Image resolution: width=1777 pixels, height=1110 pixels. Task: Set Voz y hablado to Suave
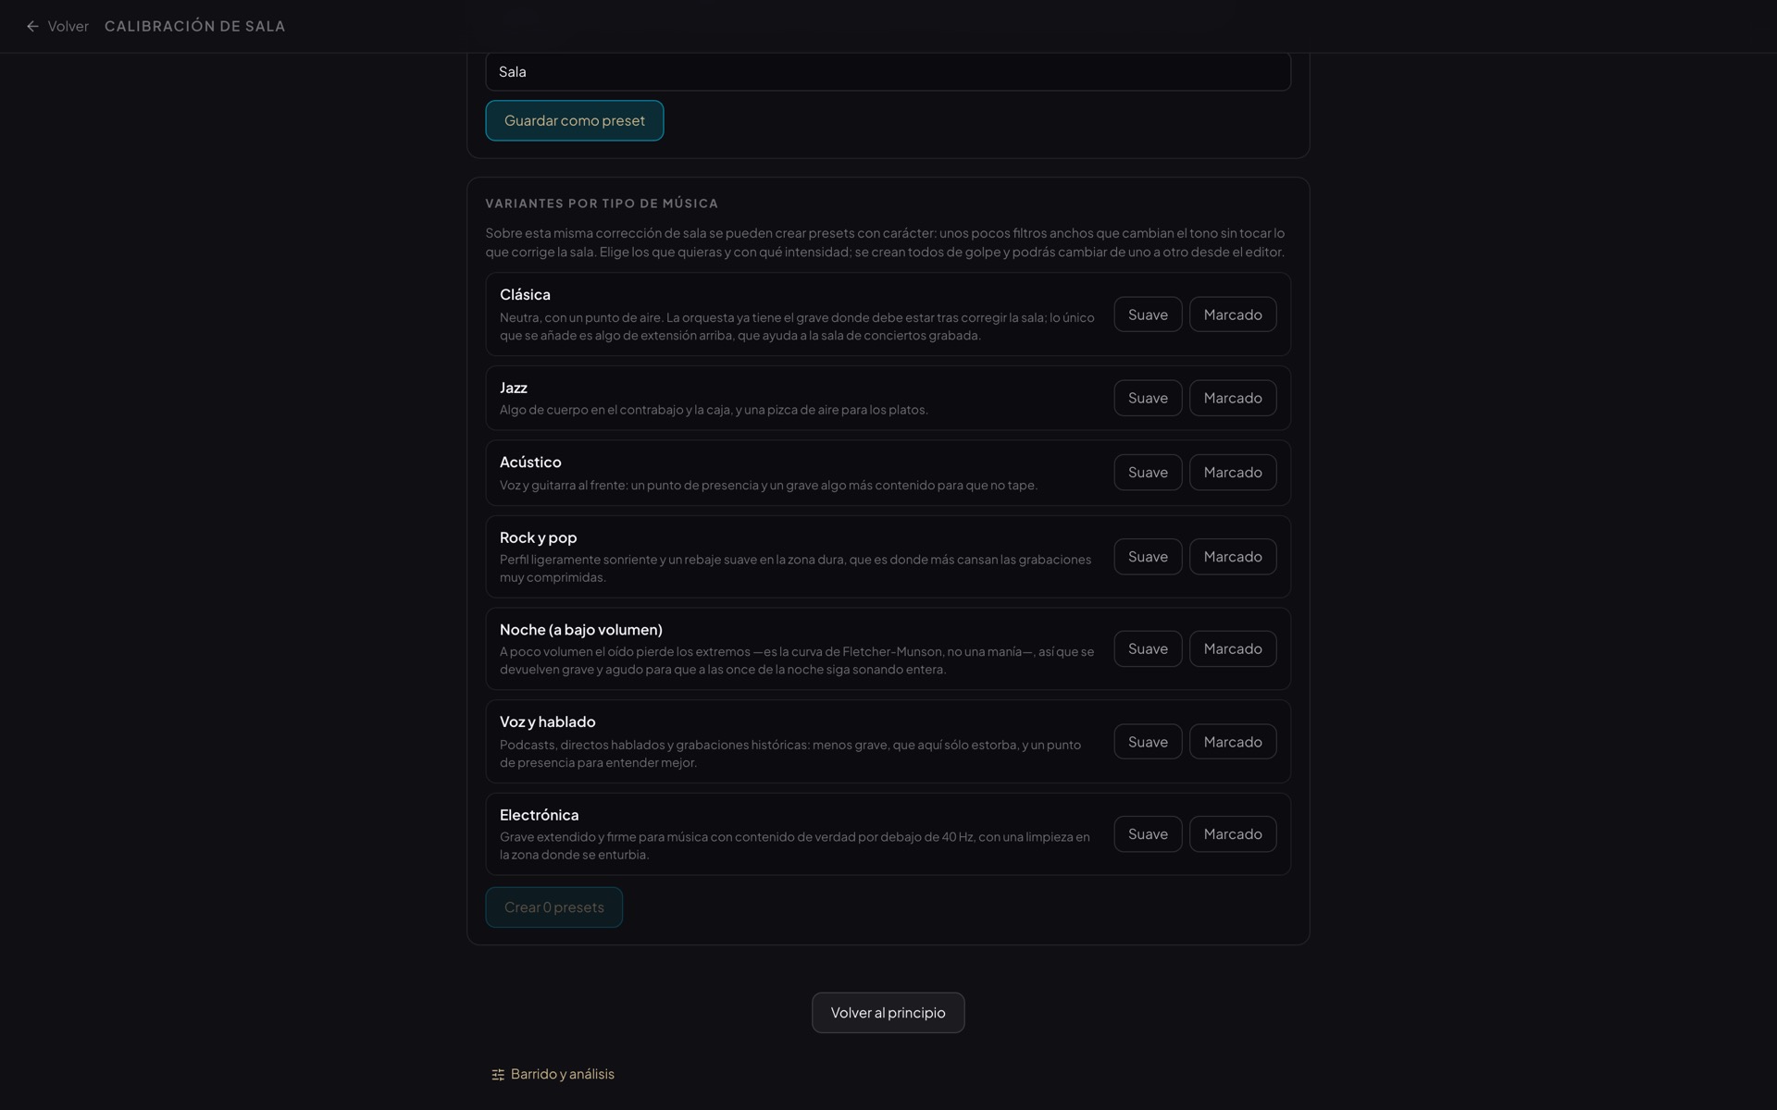coord(1148,742)
